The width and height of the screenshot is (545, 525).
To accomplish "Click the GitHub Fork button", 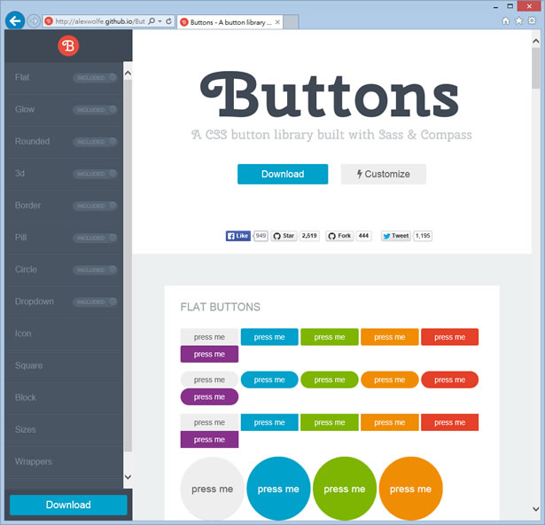I will point(339,236).
